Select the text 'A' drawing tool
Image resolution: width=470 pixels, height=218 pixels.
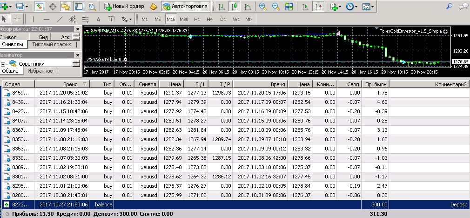pos(98,20)
